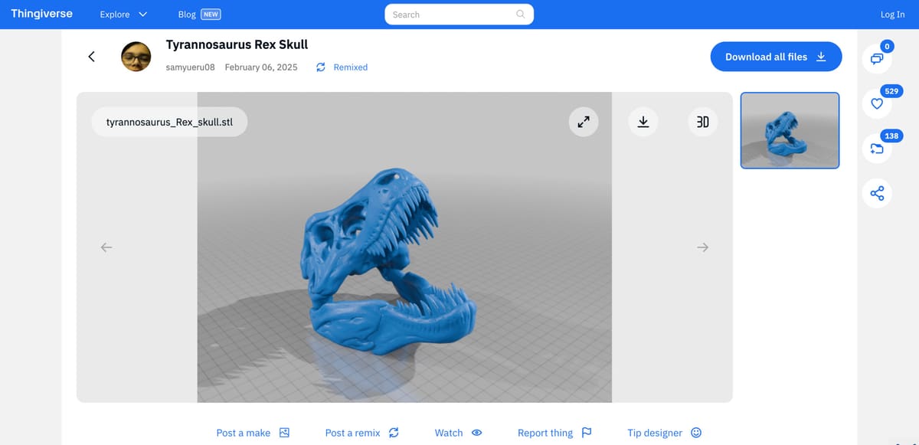The image size is (919, 445).
Task: Click the collect/add to collection icon
Action: (x=877, y=149)
